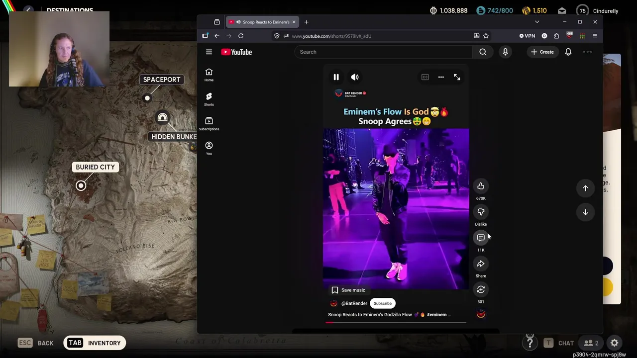Open the three-dot more options menu
The height and width of the screenshot is (358, 637).
click(x=441, y=77)
